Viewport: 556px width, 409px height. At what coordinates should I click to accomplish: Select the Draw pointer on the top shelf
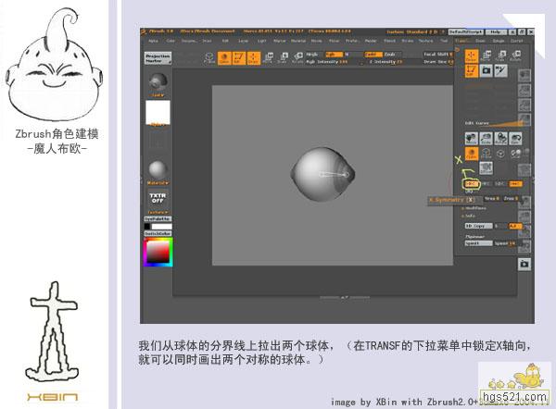tap(253, 57)
